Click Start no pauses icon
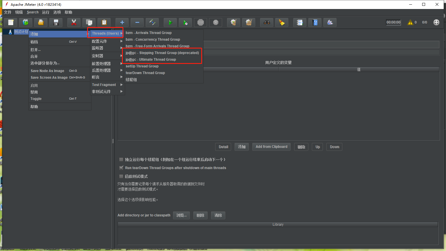446x251 pixels. (186, 22)
